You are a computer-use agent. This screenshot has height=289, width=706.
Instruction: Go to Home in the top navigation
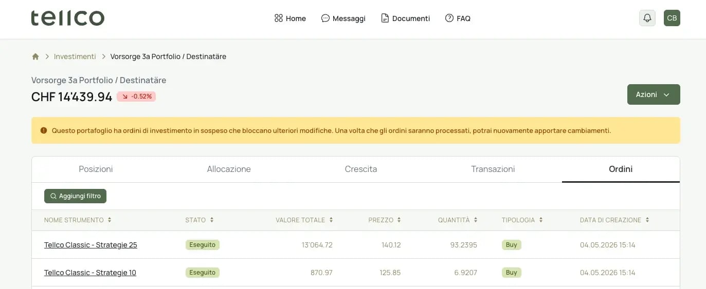(290, 18)
